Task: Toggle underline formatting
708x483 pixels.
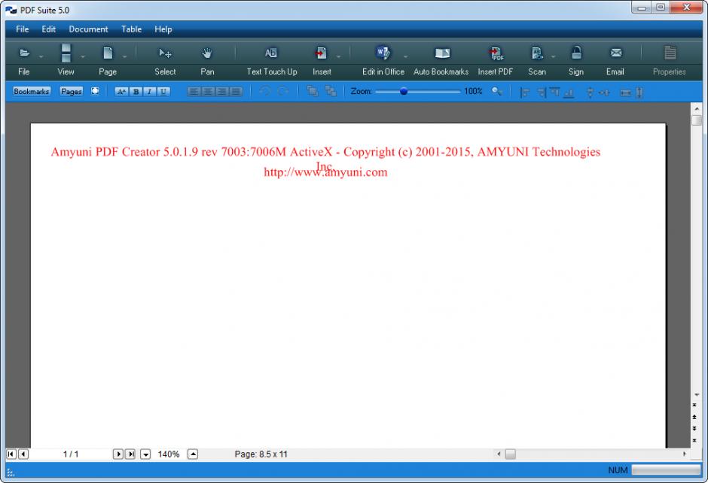Action: click(x=163, y=92)
